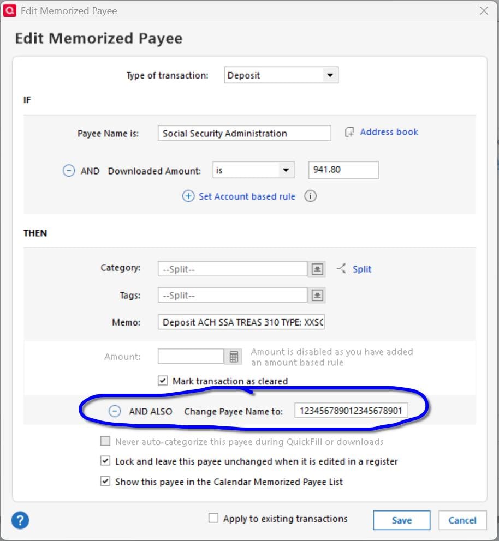Close the Edit Memorized Payee dialog
The image size is (499, 541).
coord(484,11)
